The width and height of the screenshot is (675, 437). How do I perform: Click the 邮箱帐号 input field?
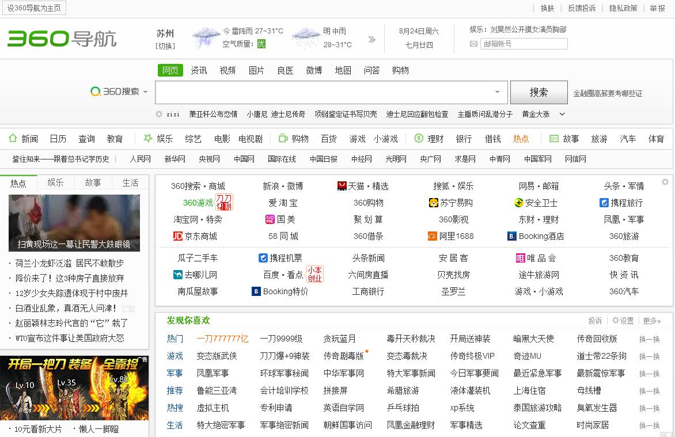[524, 44]
